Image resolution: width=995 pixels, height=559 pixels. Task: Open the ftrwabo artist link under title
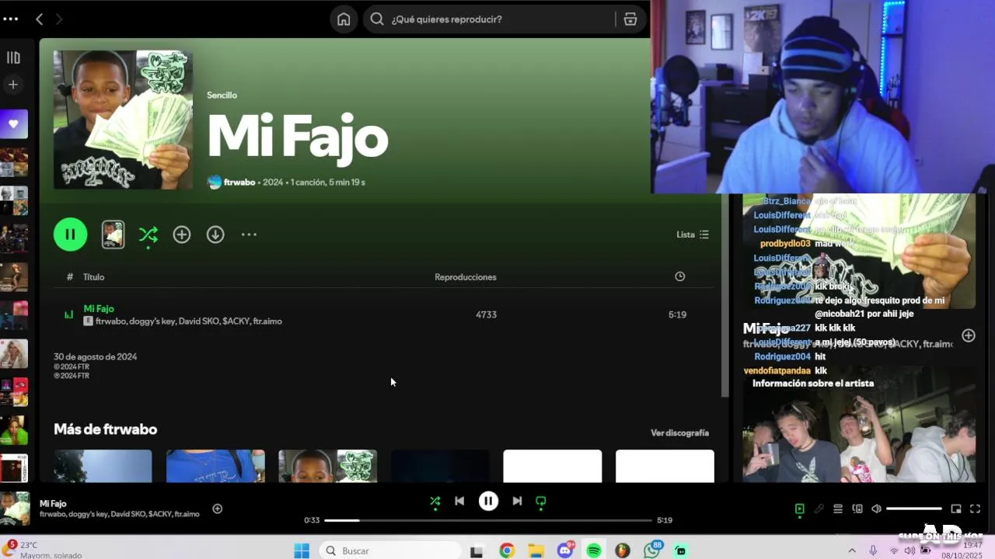click(x=239, y=182)
